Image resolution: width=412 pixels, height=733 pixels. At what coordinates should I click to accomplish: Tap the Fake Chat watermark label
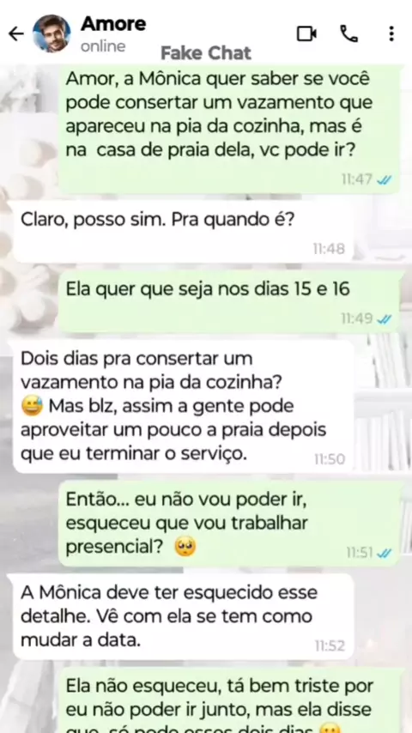pyautogui.click(x=206, y=53)
